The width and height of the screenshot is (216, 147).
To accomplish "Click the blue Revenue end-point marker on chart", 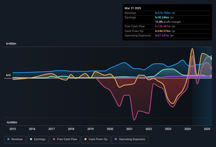I will click(x=212, y=57).
